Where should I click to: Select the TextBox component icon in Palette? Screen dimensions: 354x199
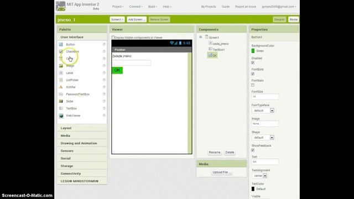tap(61, 108)
